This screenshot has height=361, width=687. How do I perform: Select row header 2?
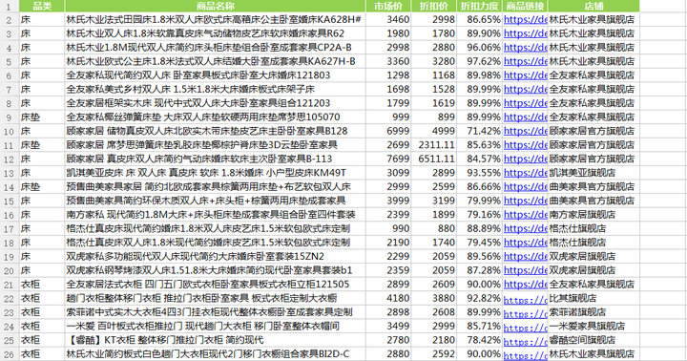[10, 20]
